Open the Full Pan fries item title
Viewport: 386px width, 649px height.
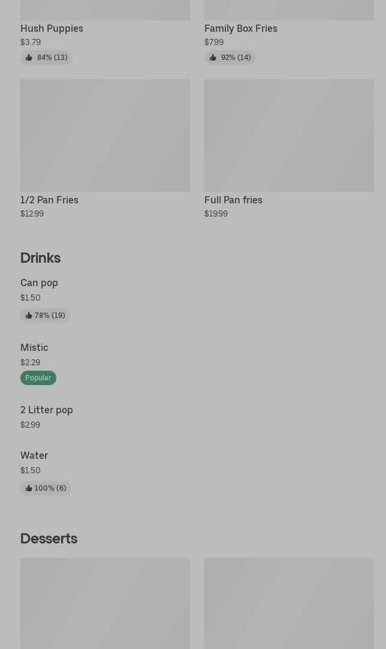[x=233, y=200]
